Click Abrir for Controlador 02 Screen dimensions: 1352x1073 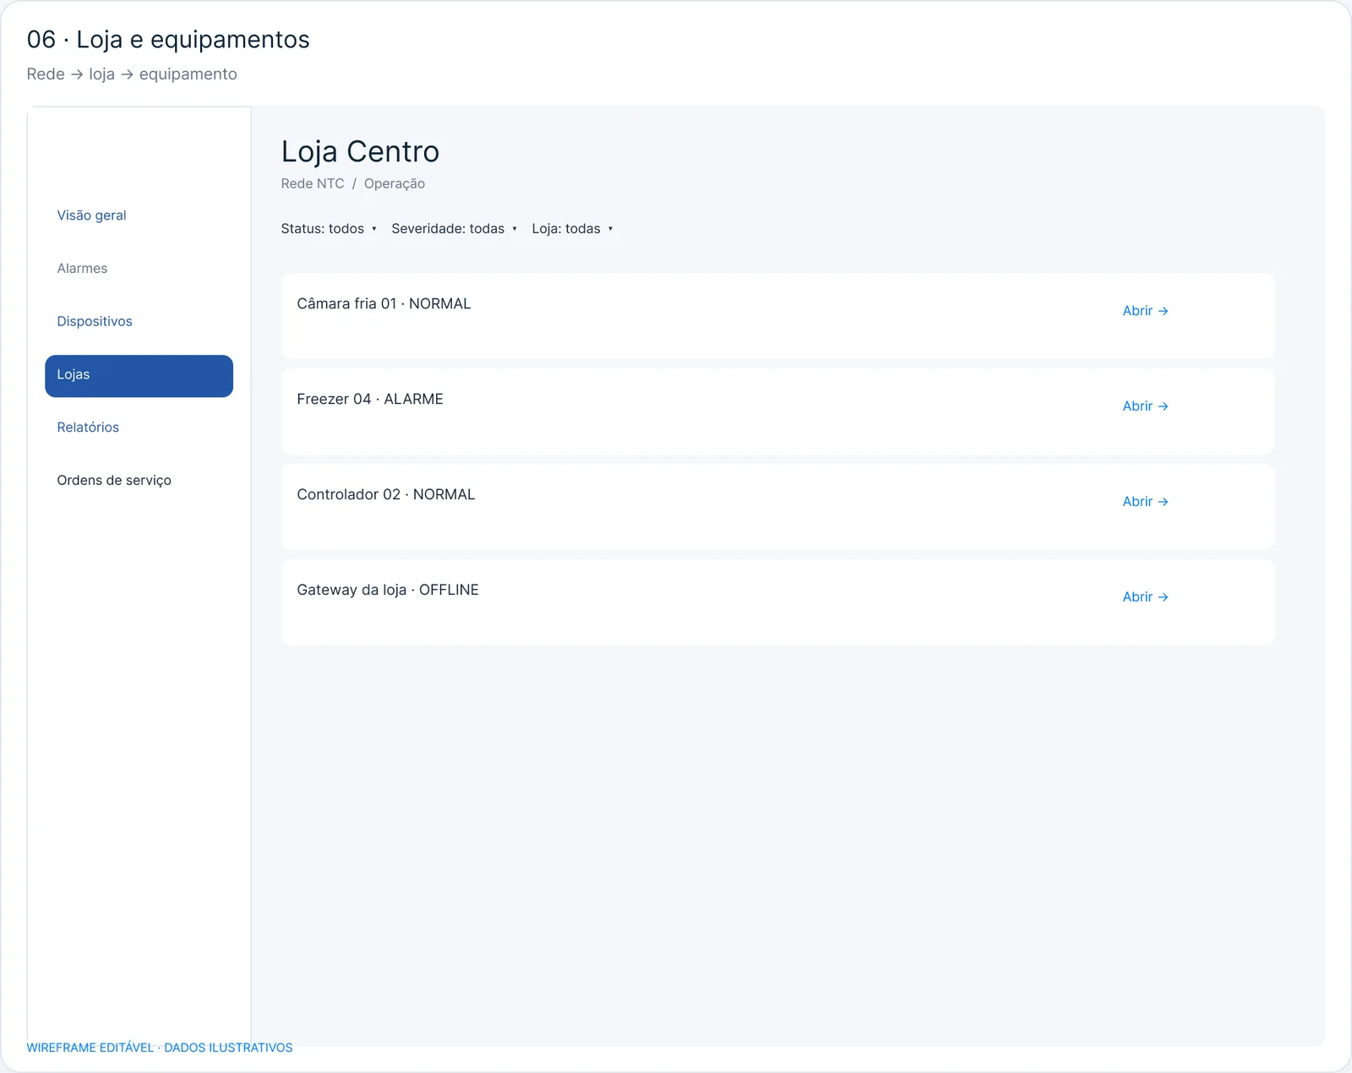coord(1145,502)
